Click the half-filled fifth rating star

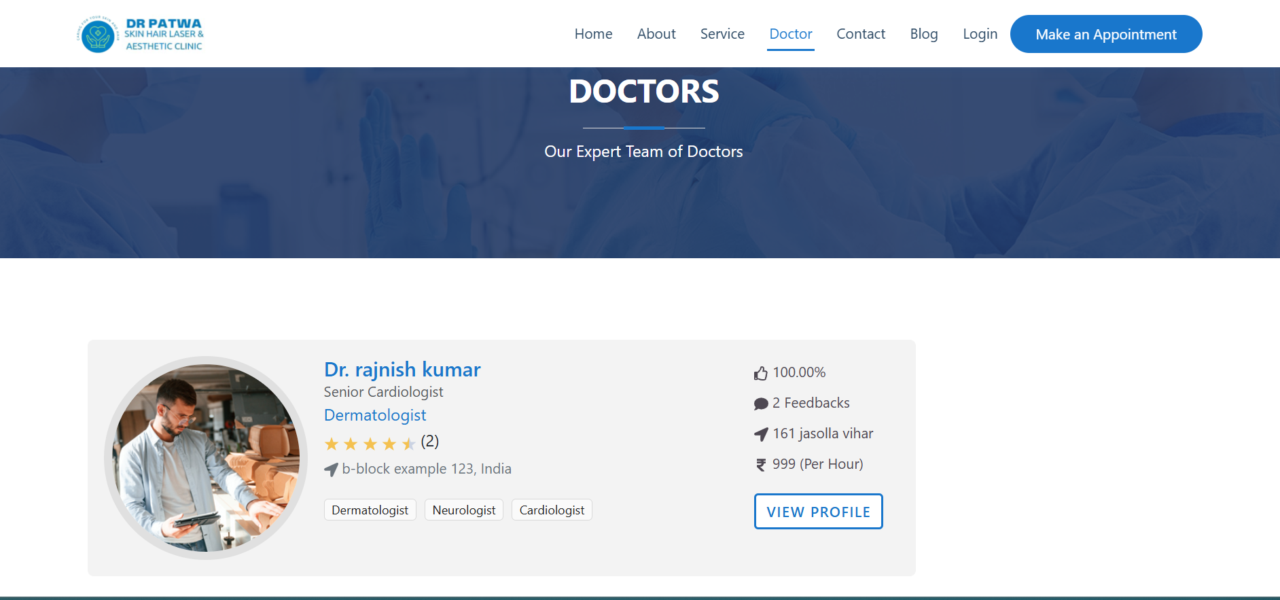coord(408,444)
